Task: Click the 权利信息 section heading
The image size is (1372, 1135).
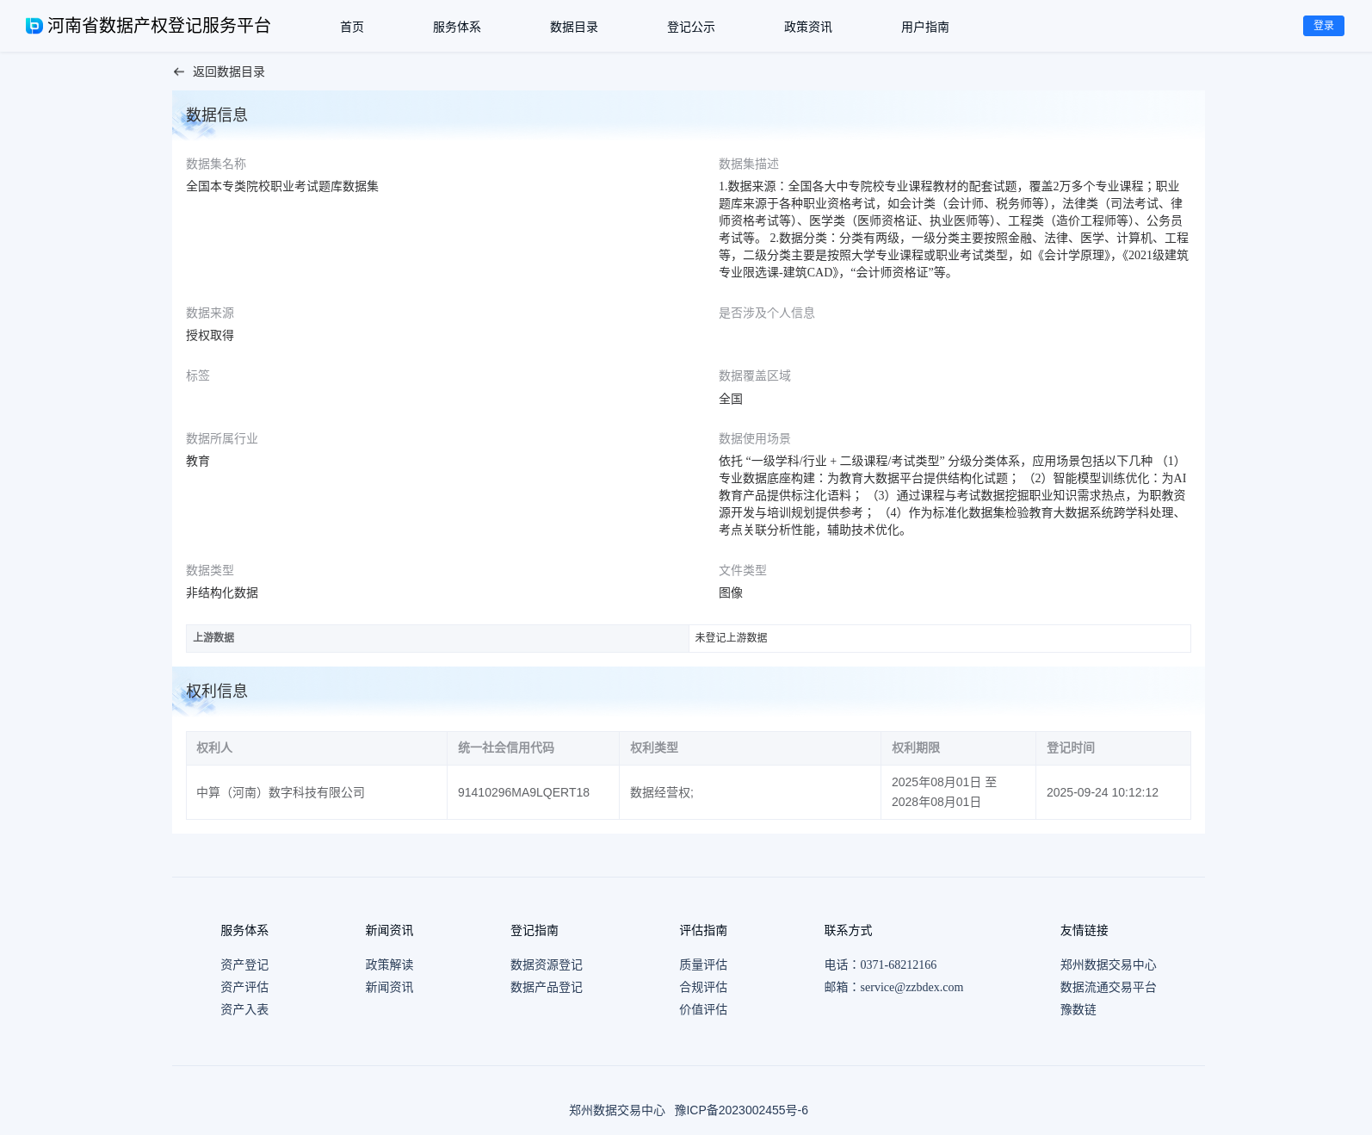Action: click(x=217, y=691)
